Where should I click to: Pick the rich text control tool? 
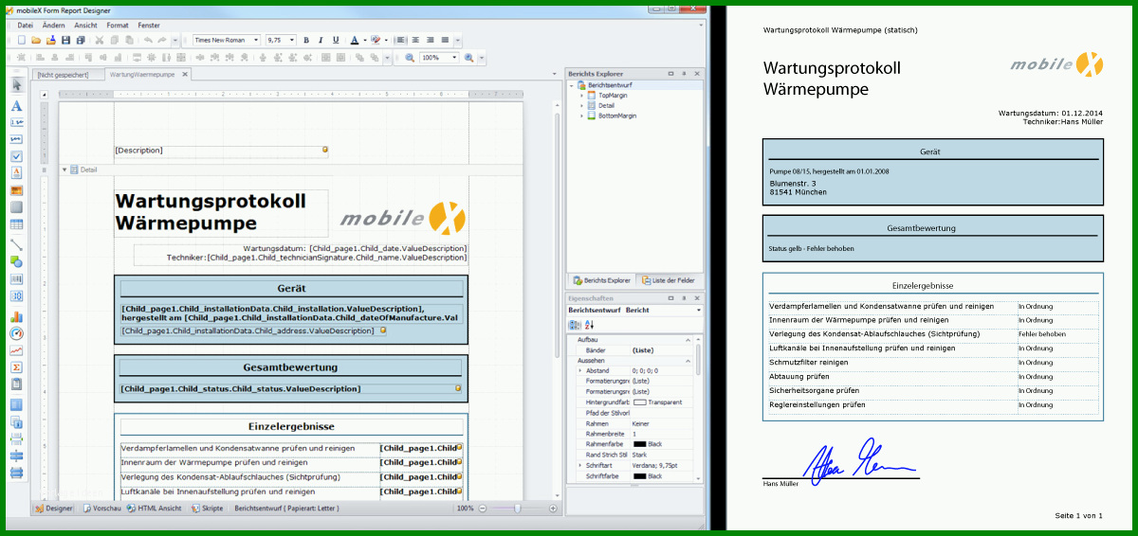tap(16, 173)
